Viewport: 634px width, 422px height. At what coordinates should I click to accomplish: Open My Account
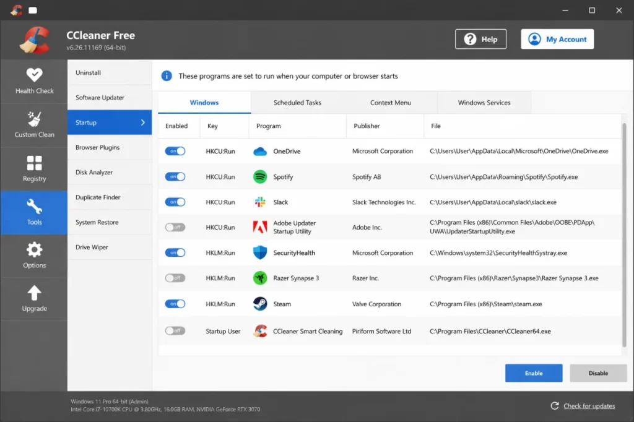(x=557, y=39)
